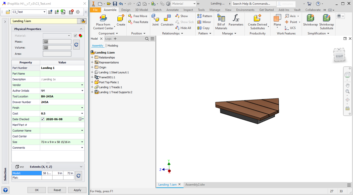Image resolution: width=353 pixels, height=195 pixels.
Task: Toggle the Volume override button
Action: [46, 48]
